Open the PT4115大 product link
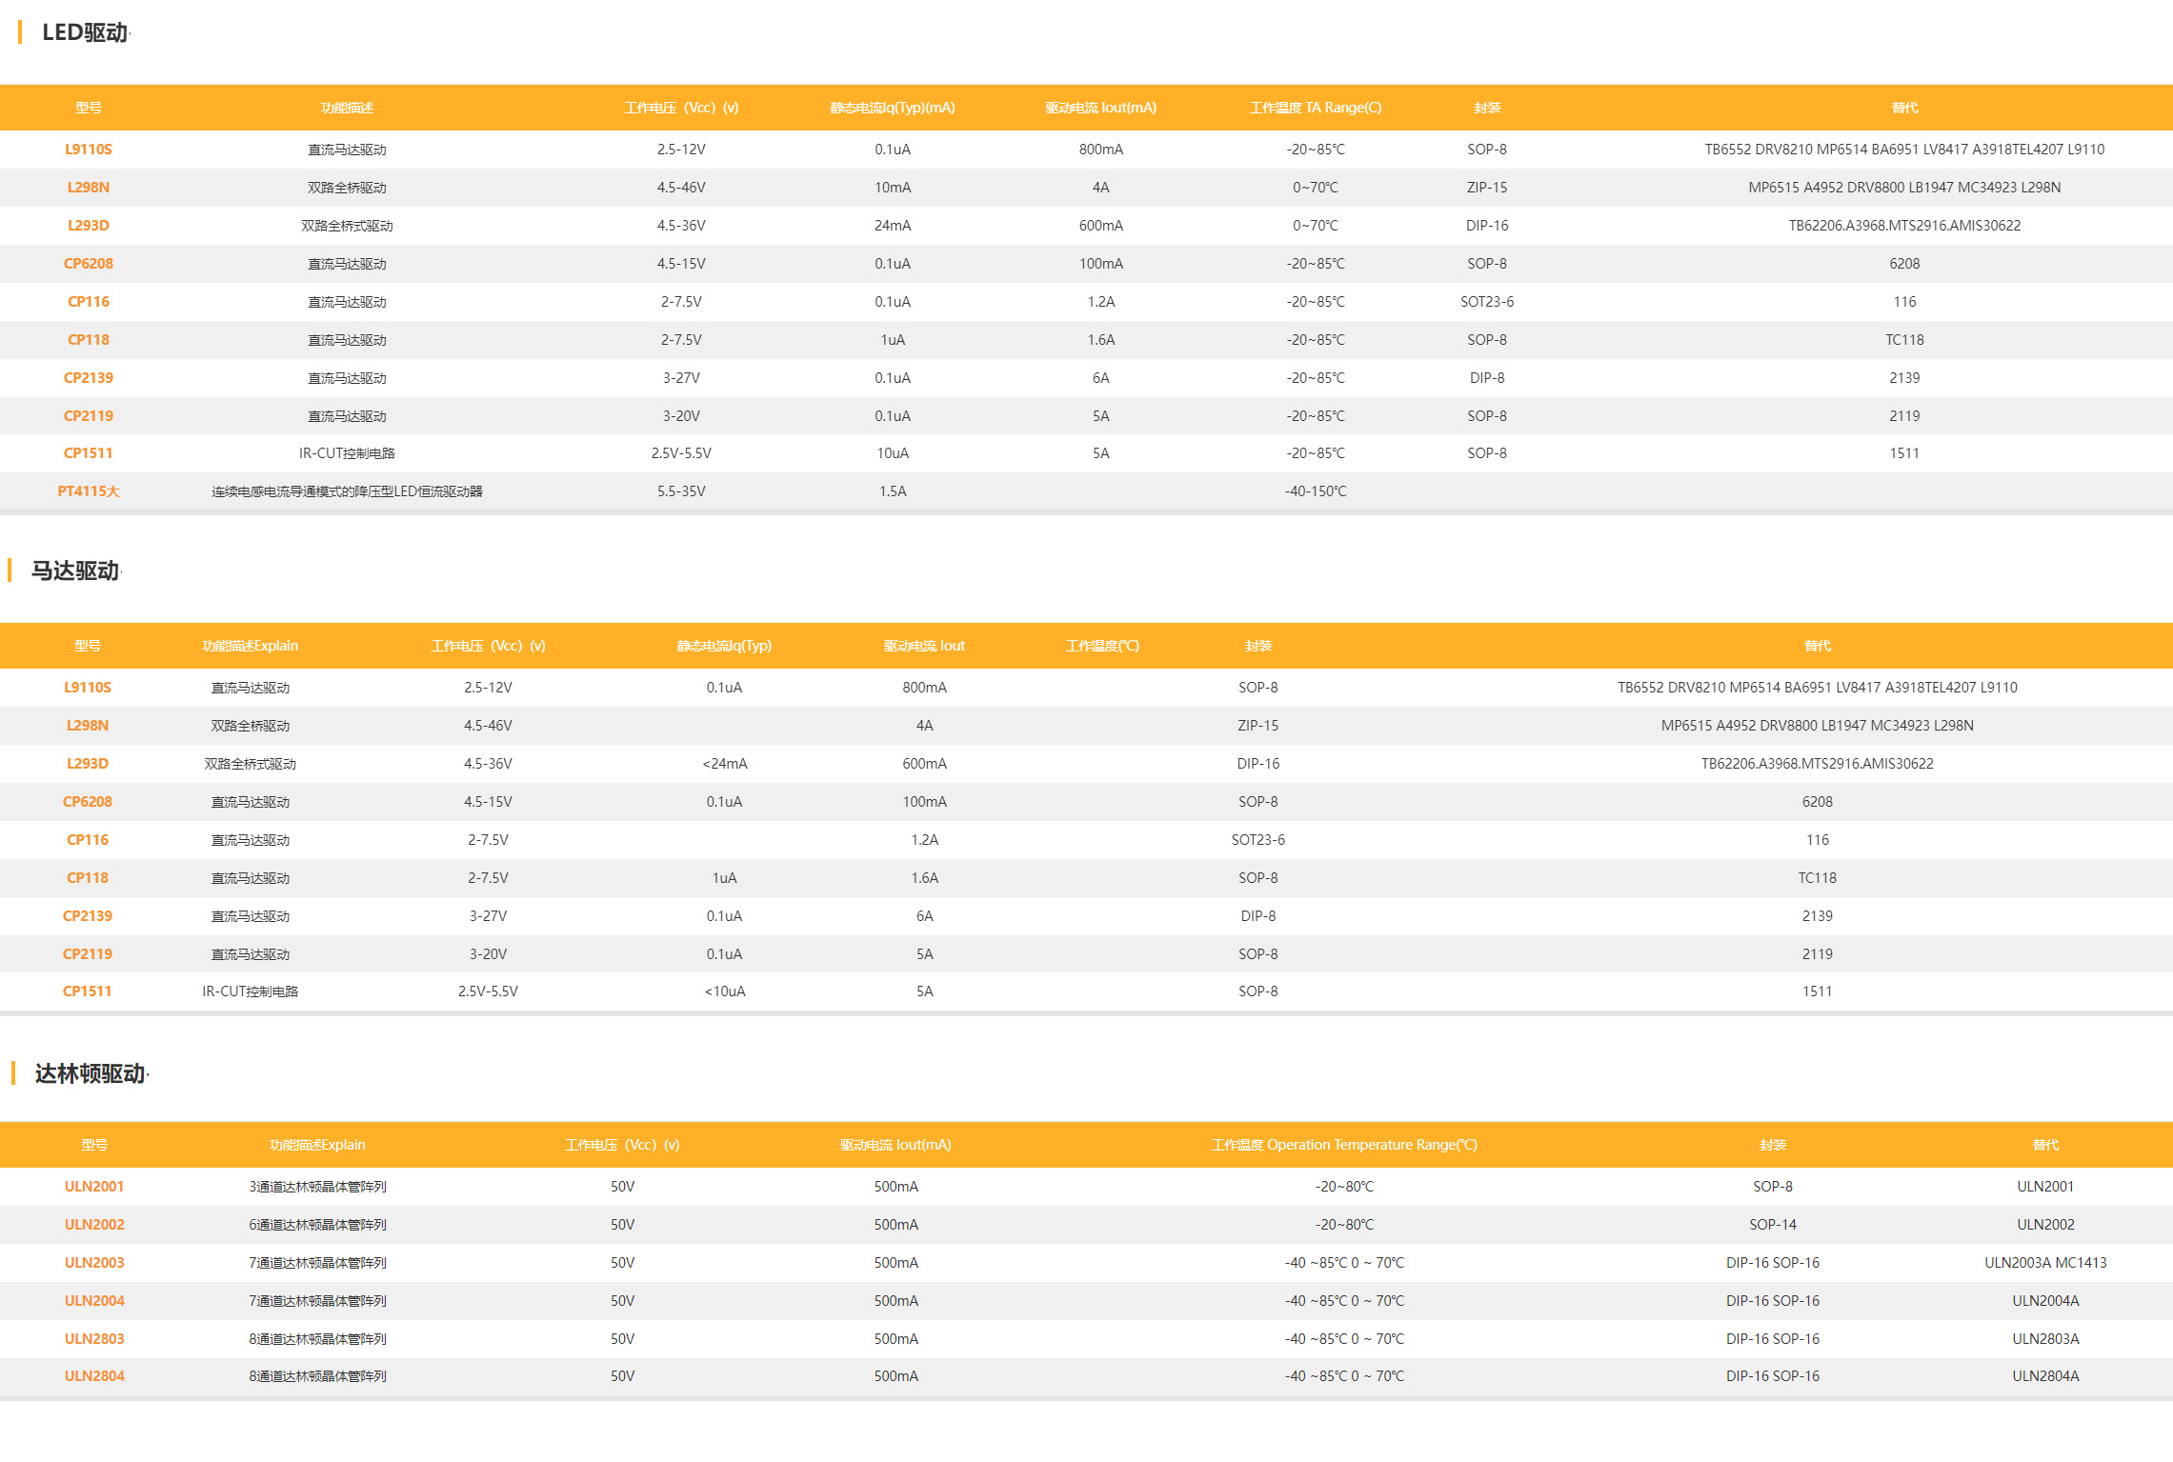Image resolution: width=2173 pixels, height=1462 pixels. pyautogui.click(x=89, y=491)
